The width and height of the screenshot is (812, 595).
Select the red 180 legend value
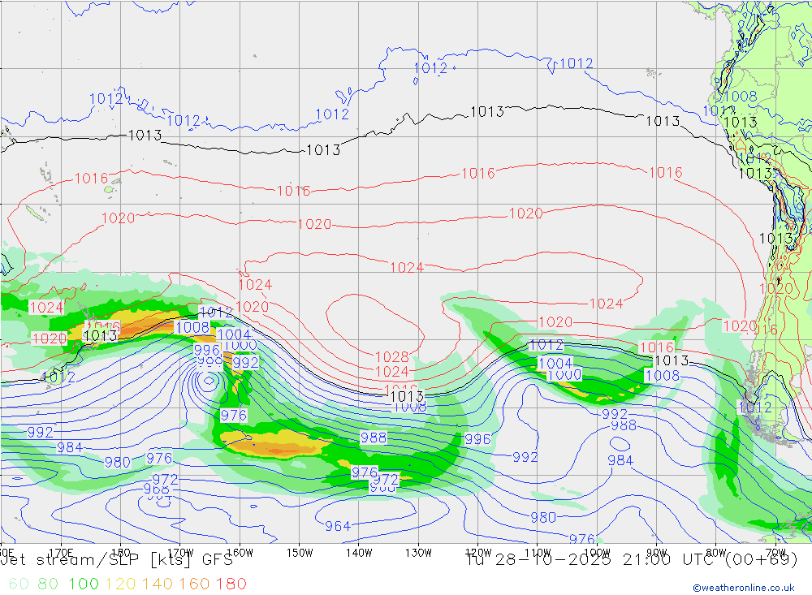pyautogui.click(x=231, y=584)
